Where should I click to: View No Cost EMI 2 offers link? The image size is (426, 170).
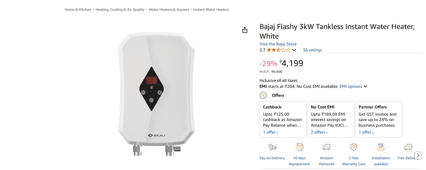point(319,132)
